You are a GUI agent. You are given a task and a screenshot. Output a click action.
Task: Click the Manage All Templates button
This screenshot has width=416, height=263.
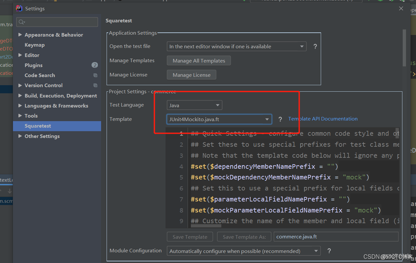point(199,61)
